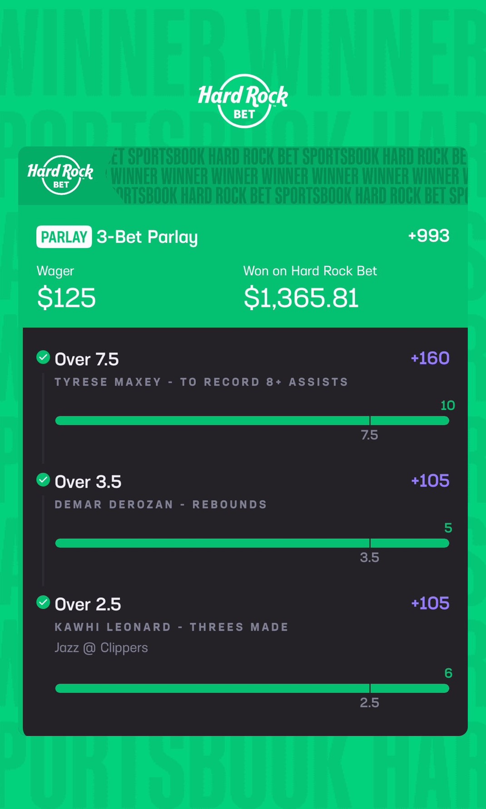Click the +105 odds for Kawhi Leonard
Viewport: 486px width, 809px height.
[x=430, y=603]
